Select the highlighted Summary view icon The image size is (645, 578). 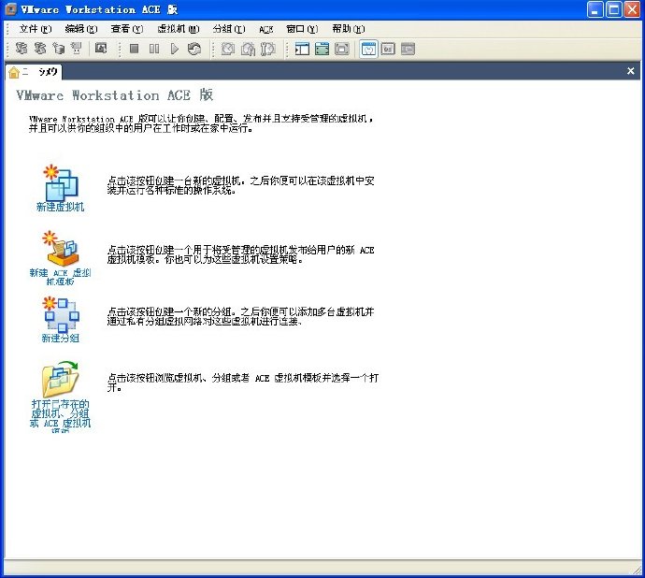(x=368, y=49)
